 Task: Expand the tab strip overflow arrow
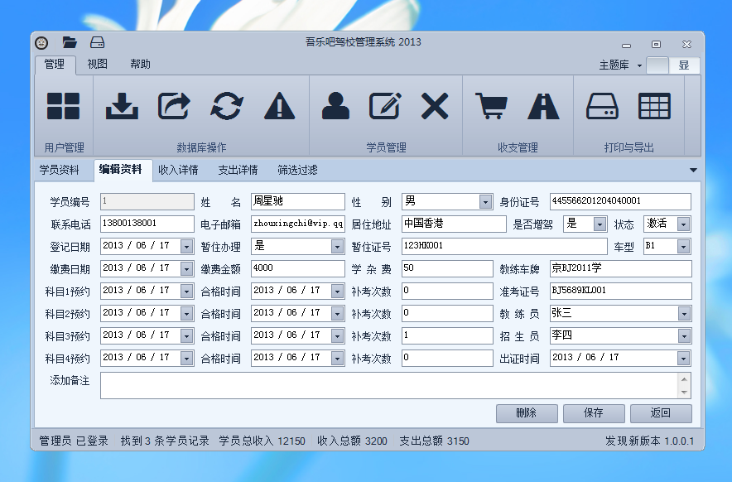pos(693,171)
